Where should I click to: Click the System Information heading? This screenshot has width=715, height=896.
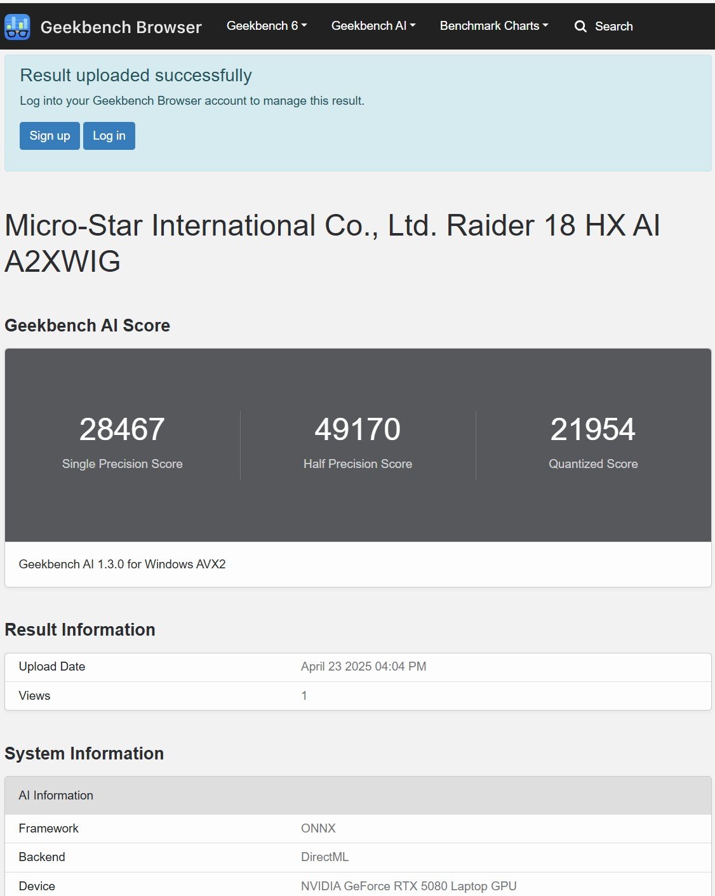(84, 754)
